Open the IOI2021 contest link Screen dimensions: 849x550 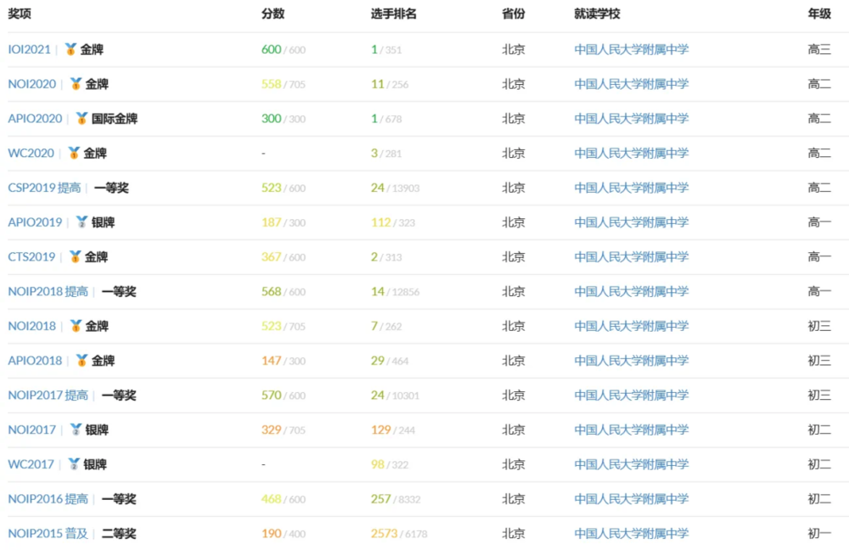[x=30, y=50]
